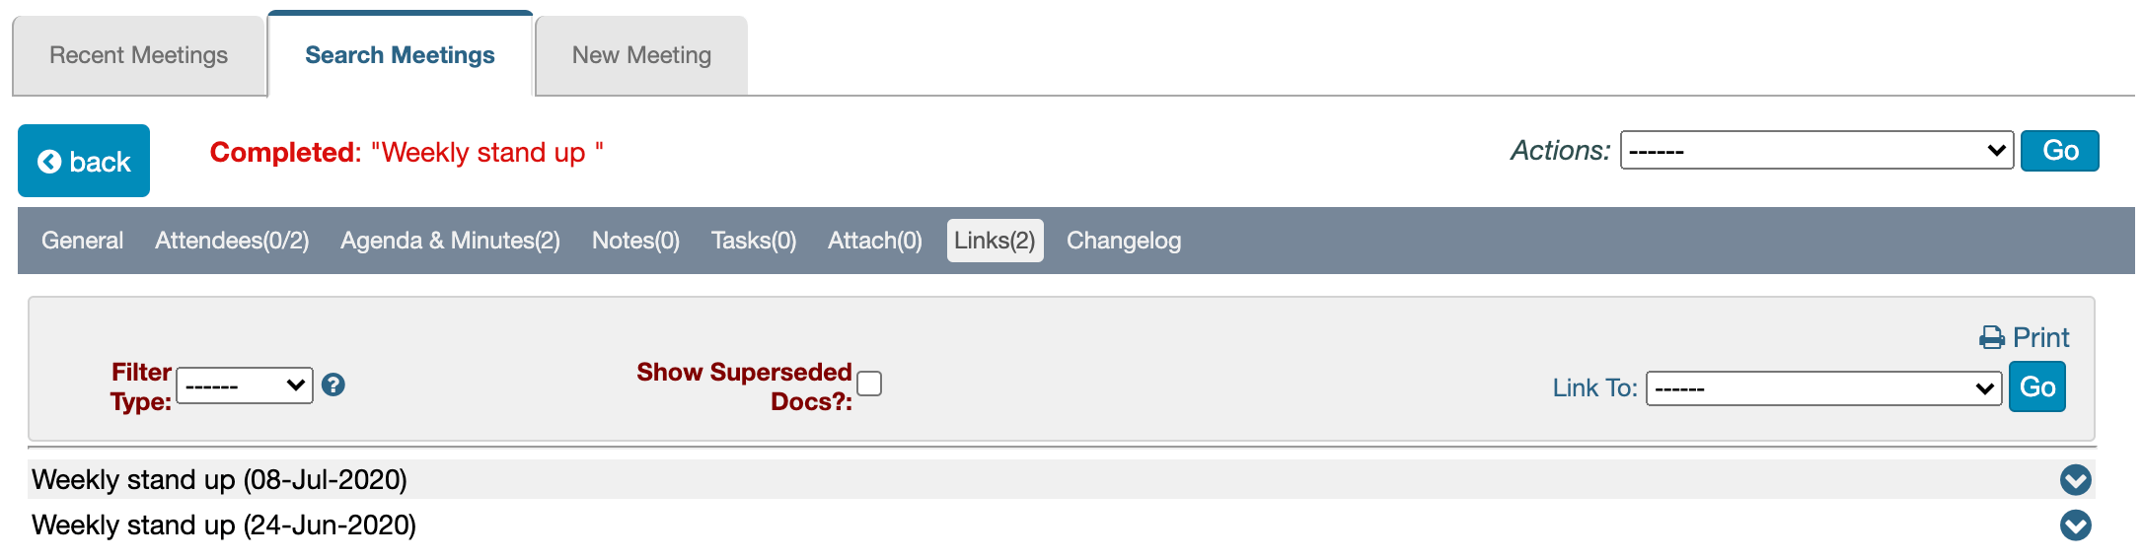Viewport: 2143px width, 560px height.
Task: View the Changelog section
Action: [x=1123, y=241]
